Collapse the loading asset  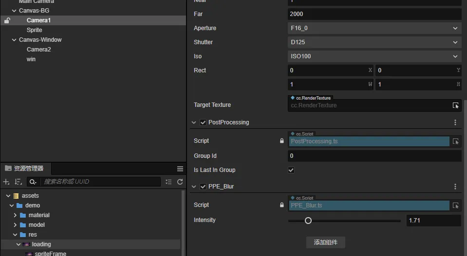19,244
